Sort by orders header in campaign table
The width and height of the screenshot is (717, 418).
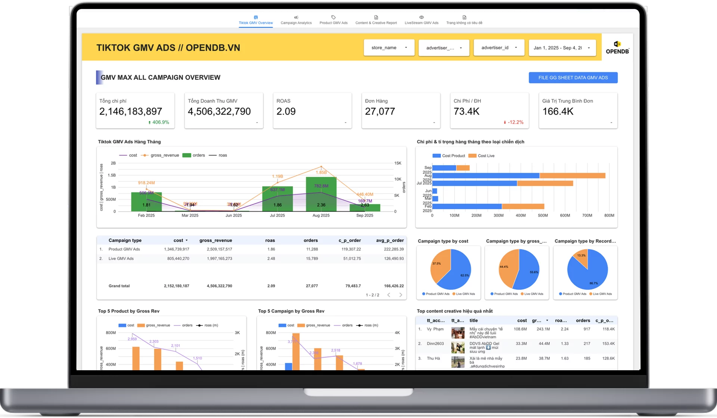click(311, 240)
